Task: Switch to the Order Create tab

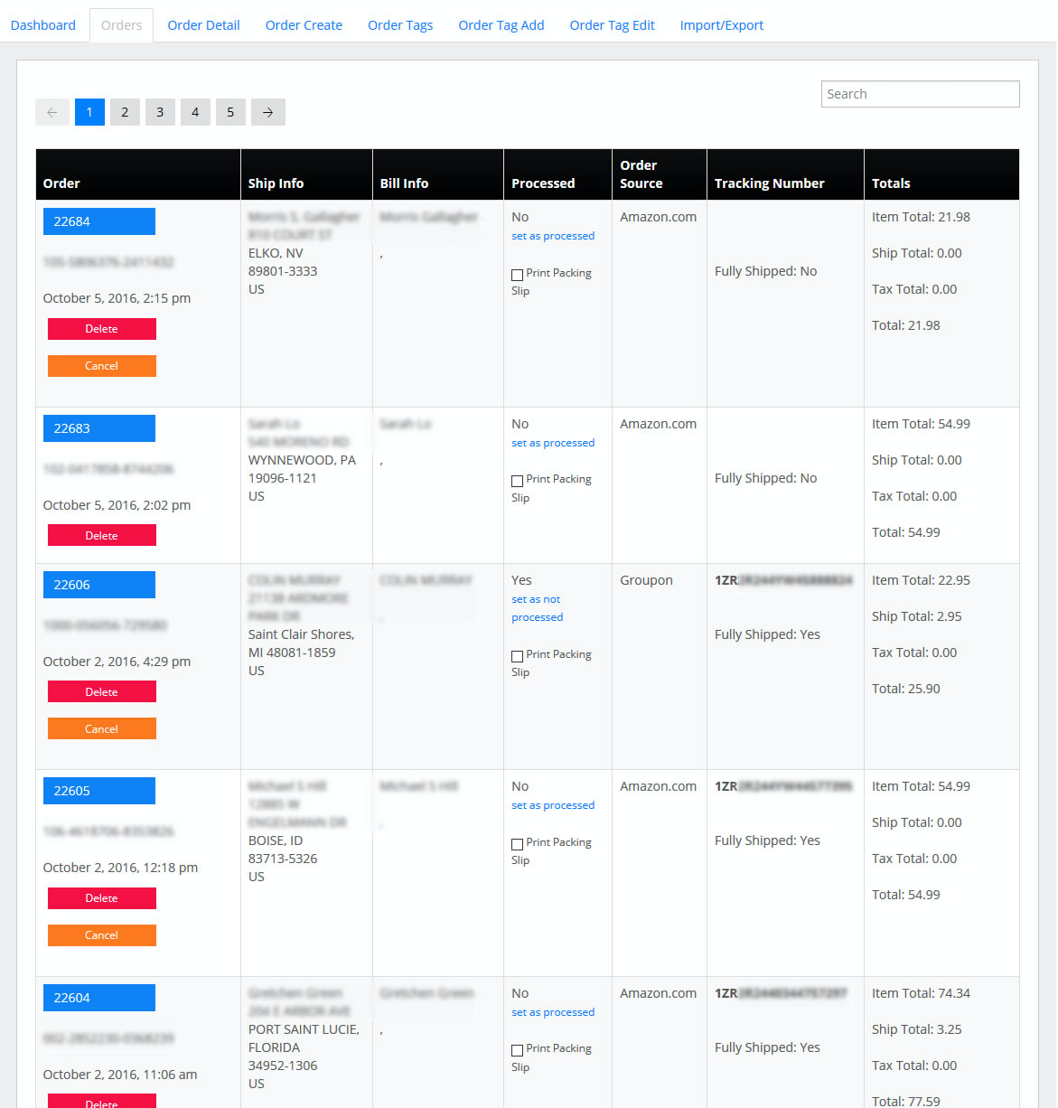Action: coord(304,24)
